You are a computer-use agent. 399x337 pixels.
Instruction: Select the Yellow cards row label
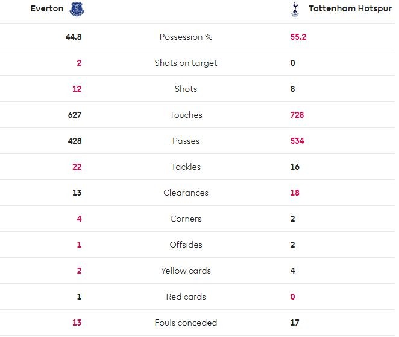[186, 271]
